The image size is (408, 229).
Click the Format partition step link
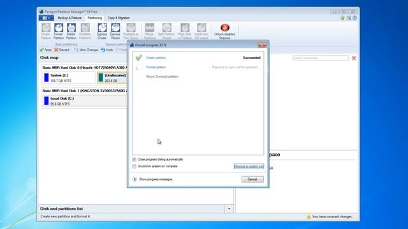[156, 67]
